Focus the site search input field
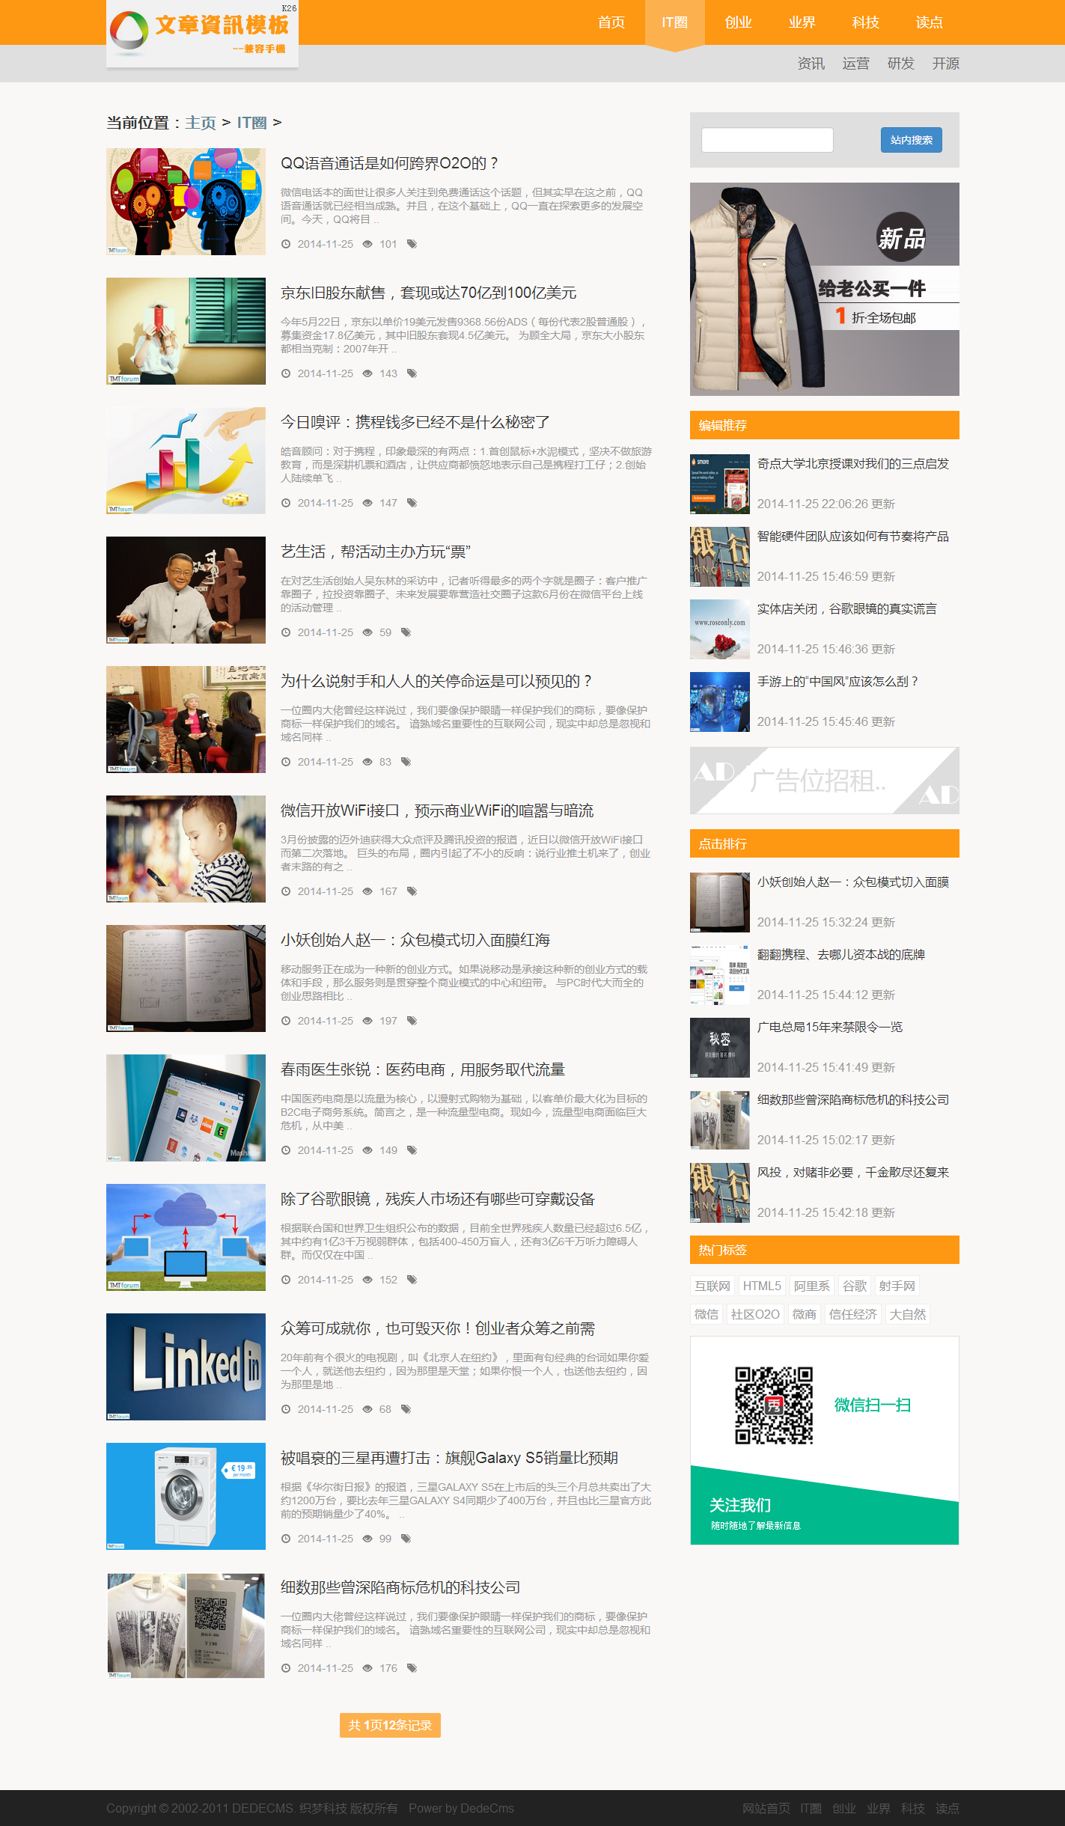Image resolution: width=1065 pixels, height=1826 pixels. (x=767, y=140)
